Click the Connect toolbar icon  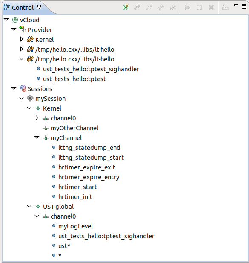(137, 7)
